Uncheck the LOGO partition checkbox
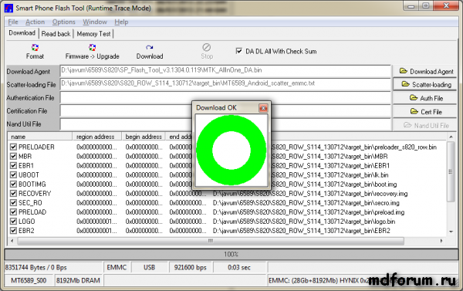This screenshot has width=463, height=291. pos(13,222)
